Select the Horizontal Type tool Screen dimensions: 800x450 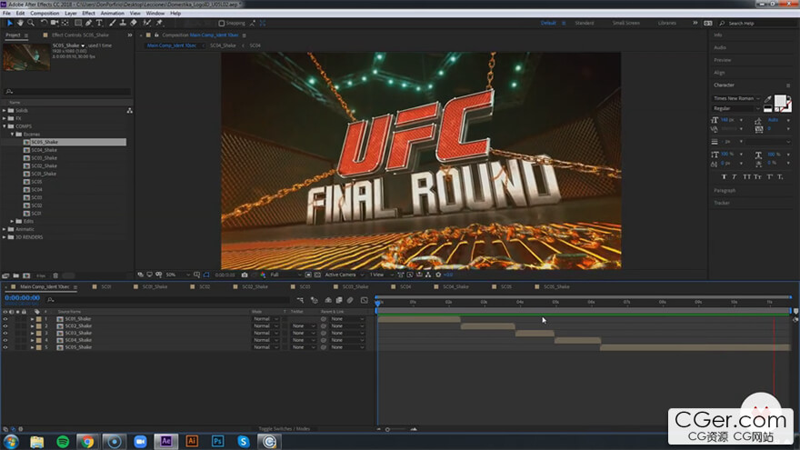(99, 23)
